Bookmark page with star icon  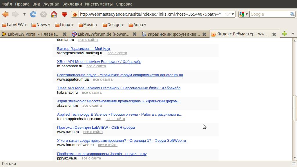pyautogui.click(x=227, y=14)
